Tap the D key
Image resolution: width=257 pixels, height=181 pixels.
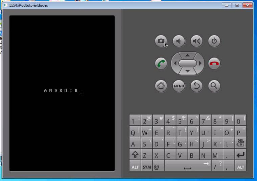click(x=158, y=143)
